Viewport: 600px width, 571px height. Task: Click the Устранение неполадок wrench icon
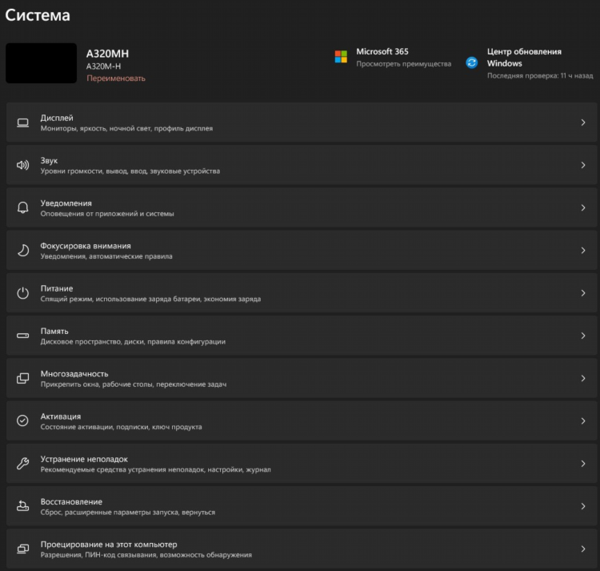[22, 464]
